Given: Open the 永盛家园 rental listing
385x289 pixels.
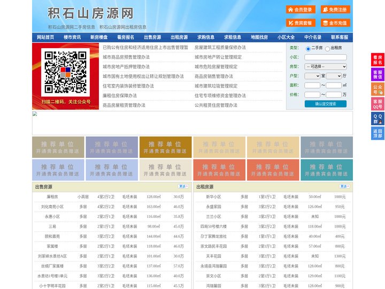Looking at the screenshot, I should click(x=213, y=207).
